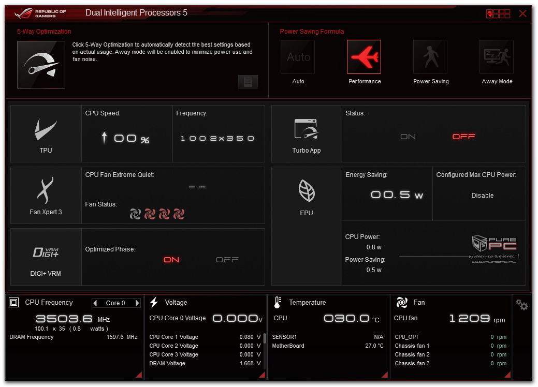
Task: Go to next core with right arrow
Action: [x=137, y=303]
